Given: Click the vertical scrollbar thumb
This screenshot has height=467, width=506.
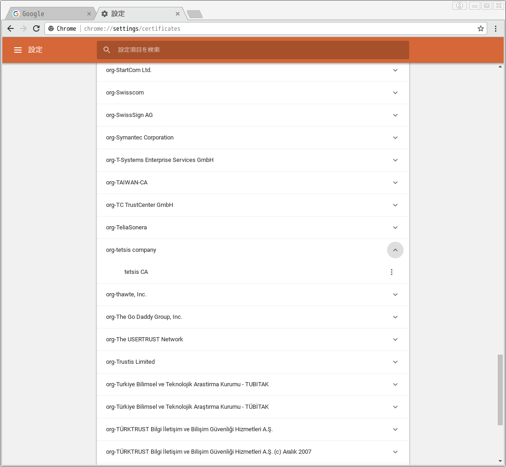Looking at the screenshot, I should [x=500, y=389].
